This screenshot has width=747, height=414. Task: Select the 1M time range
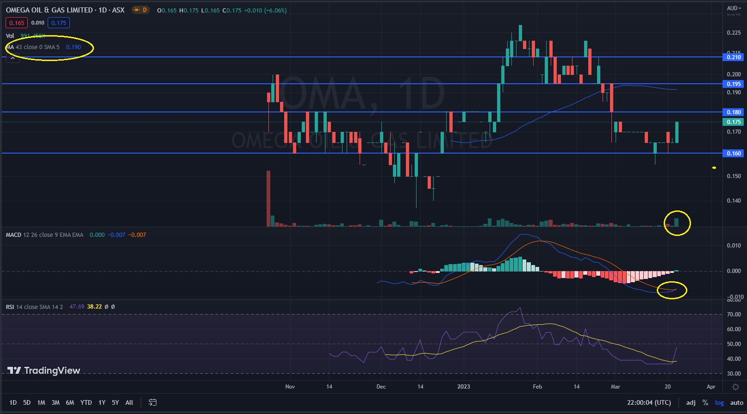[x=41, y=402]
